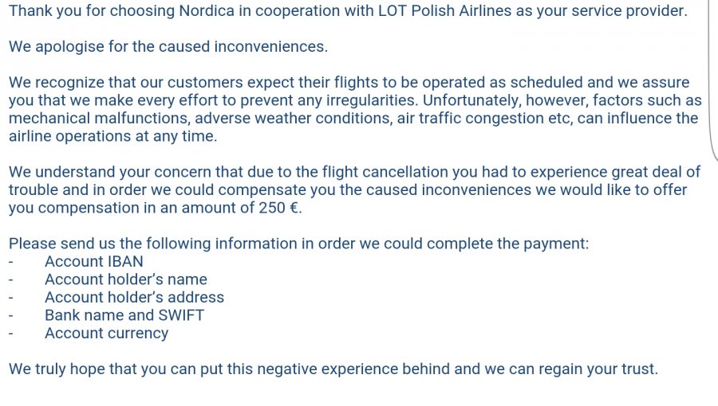Click the "Please send us the following information" line
The height and width of the screenshot is (406, 718).
click(298, 244)
